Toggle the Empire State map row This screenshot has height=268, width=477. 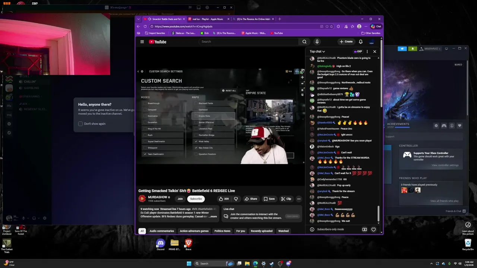pos(214,116)
